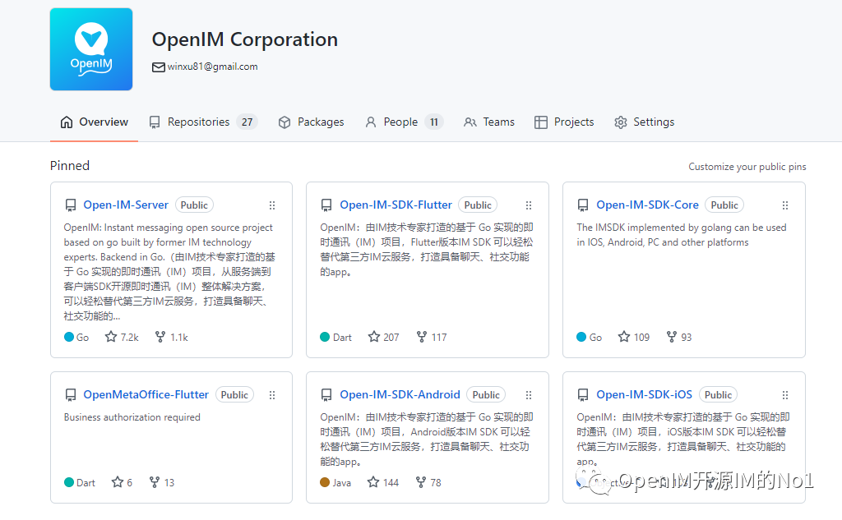Switch to the People tab
Viewport: 842px width, 520px height.
point(403,122)
